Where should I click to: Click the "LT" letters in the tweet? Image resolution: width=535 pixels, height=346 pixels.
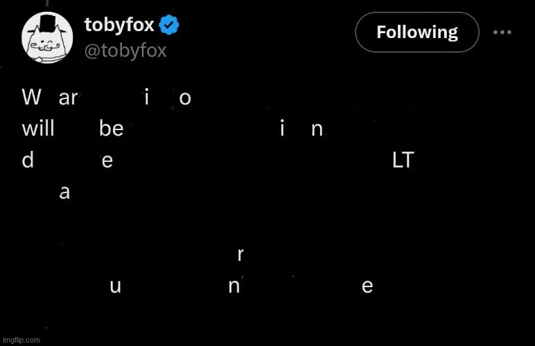[403, 161]
